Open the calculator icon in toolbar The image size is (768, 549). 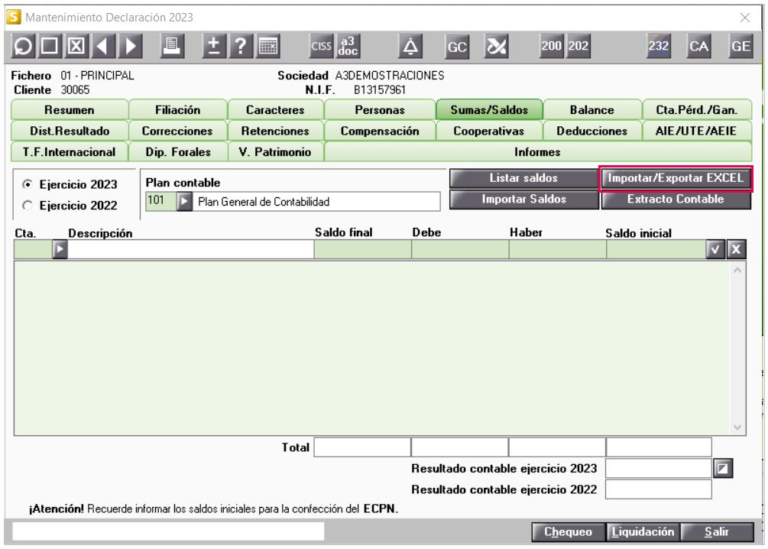click(x=268, y=47)
